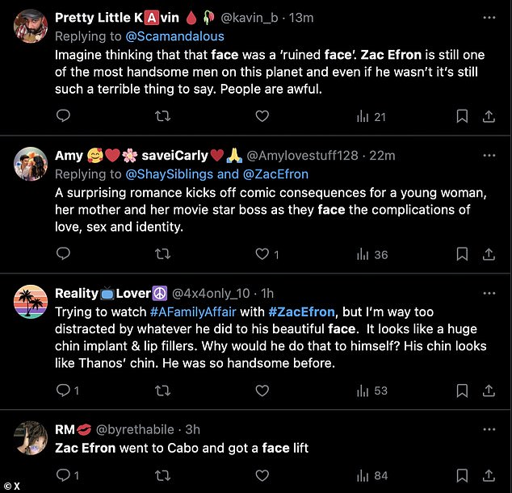Open Pretty Little Kavin's profile picture
This screenshot has width=512, height=493.
click(31, 26)
